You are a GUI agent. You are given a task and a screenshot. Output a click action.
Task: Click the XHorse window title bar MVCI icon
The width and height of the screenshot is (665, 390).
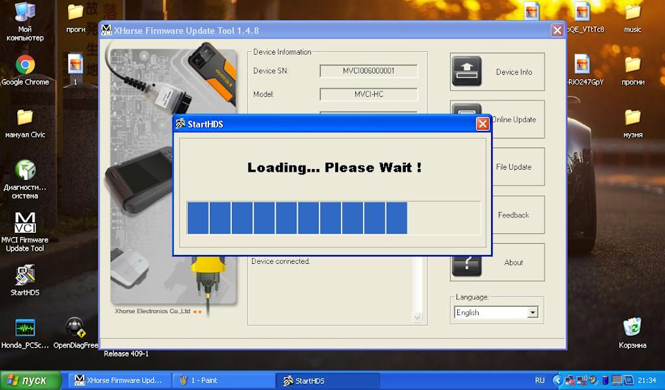click(106, 30)
